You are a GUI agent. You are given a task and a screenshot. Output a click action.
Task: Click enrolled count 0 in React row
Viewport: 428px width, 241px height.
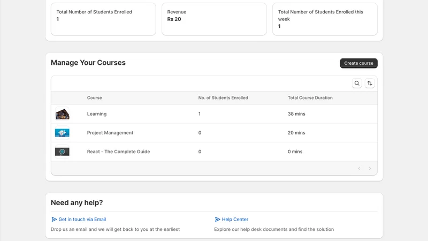point(200,152)
